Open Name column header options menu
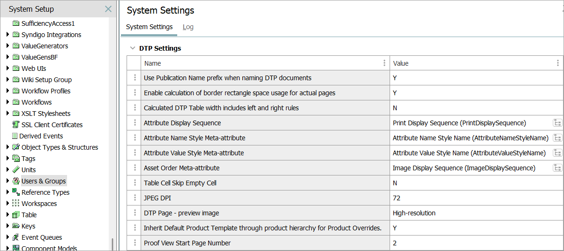The width and height of the screenshot is (564, 251). [384, 63]
